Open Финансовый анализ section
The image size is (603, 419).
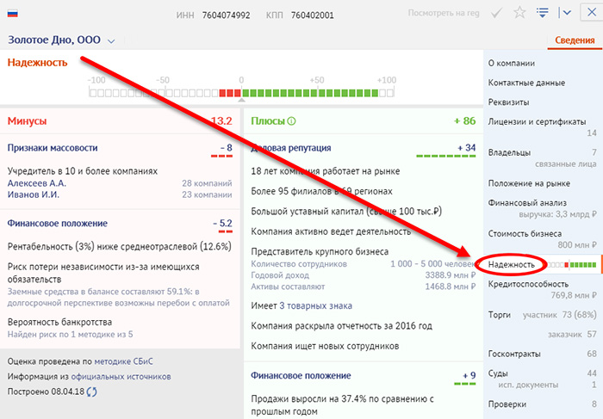527,203
